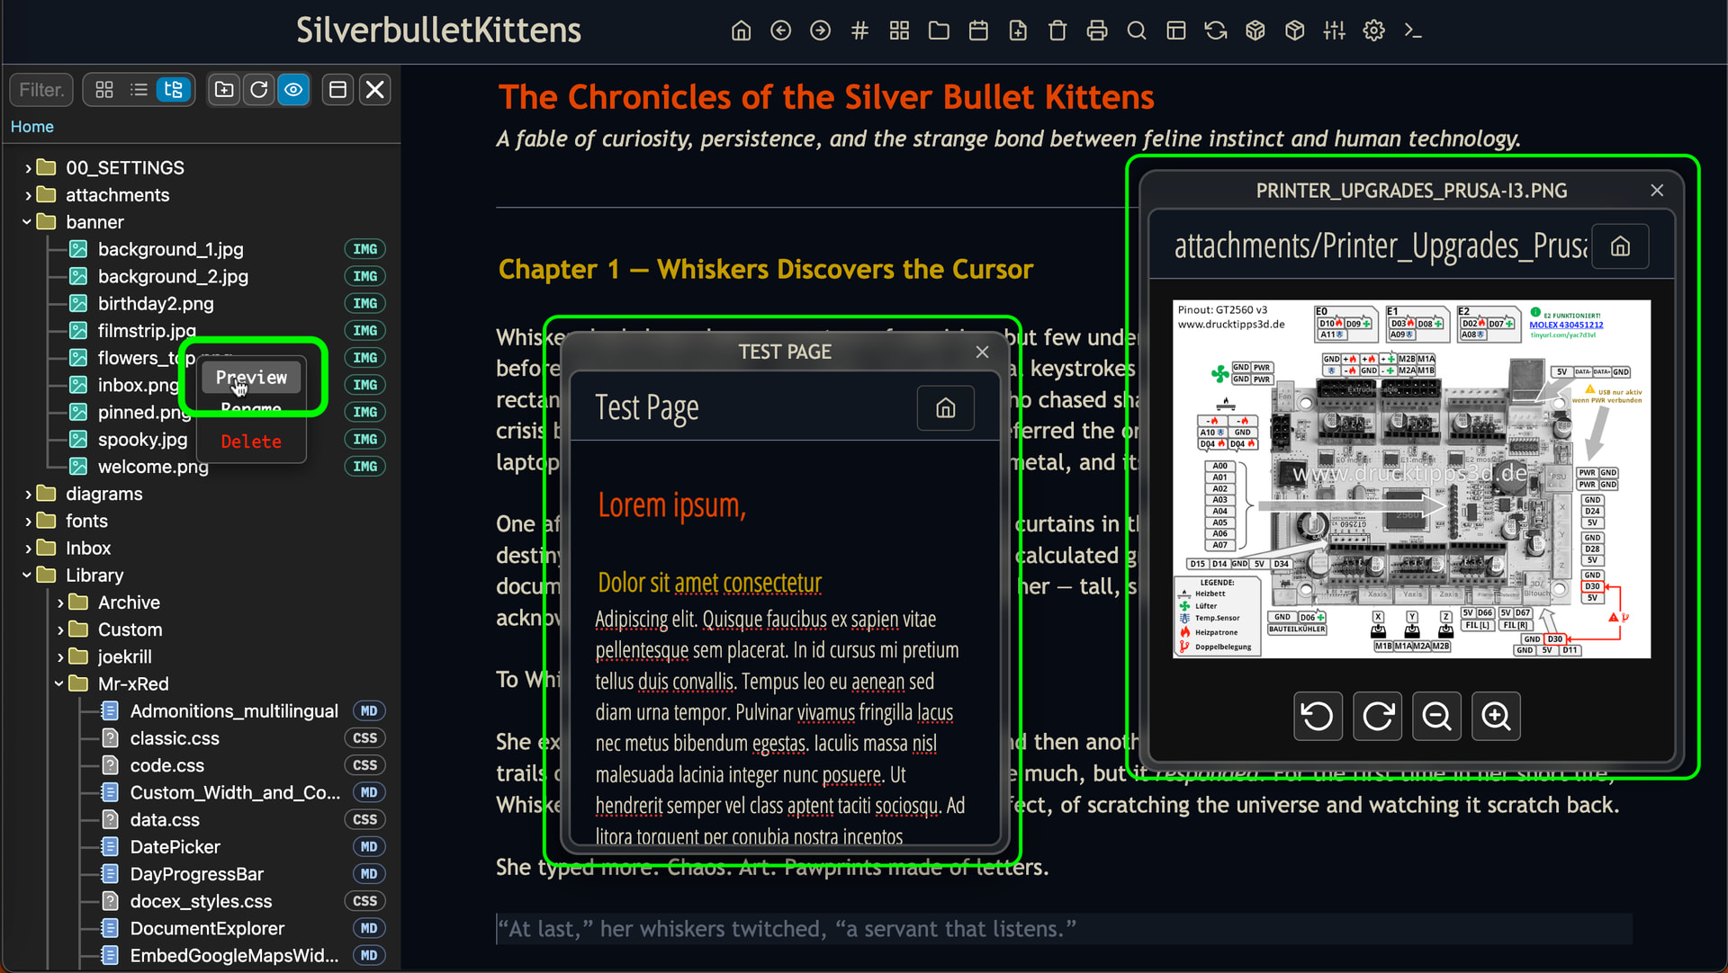Open the DatePicker markdown file
This screenshot has width=1728, height=973.
[175, 847]
